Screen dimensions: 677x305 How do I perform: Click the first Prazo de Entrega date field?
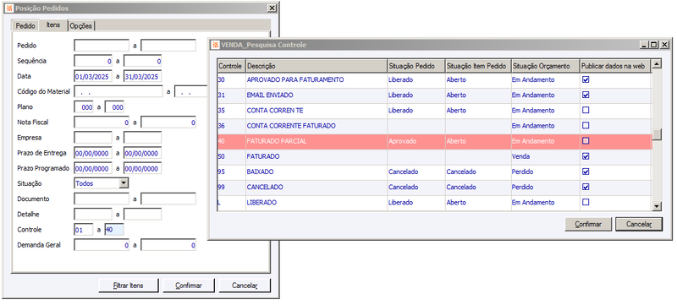point(93,154)
